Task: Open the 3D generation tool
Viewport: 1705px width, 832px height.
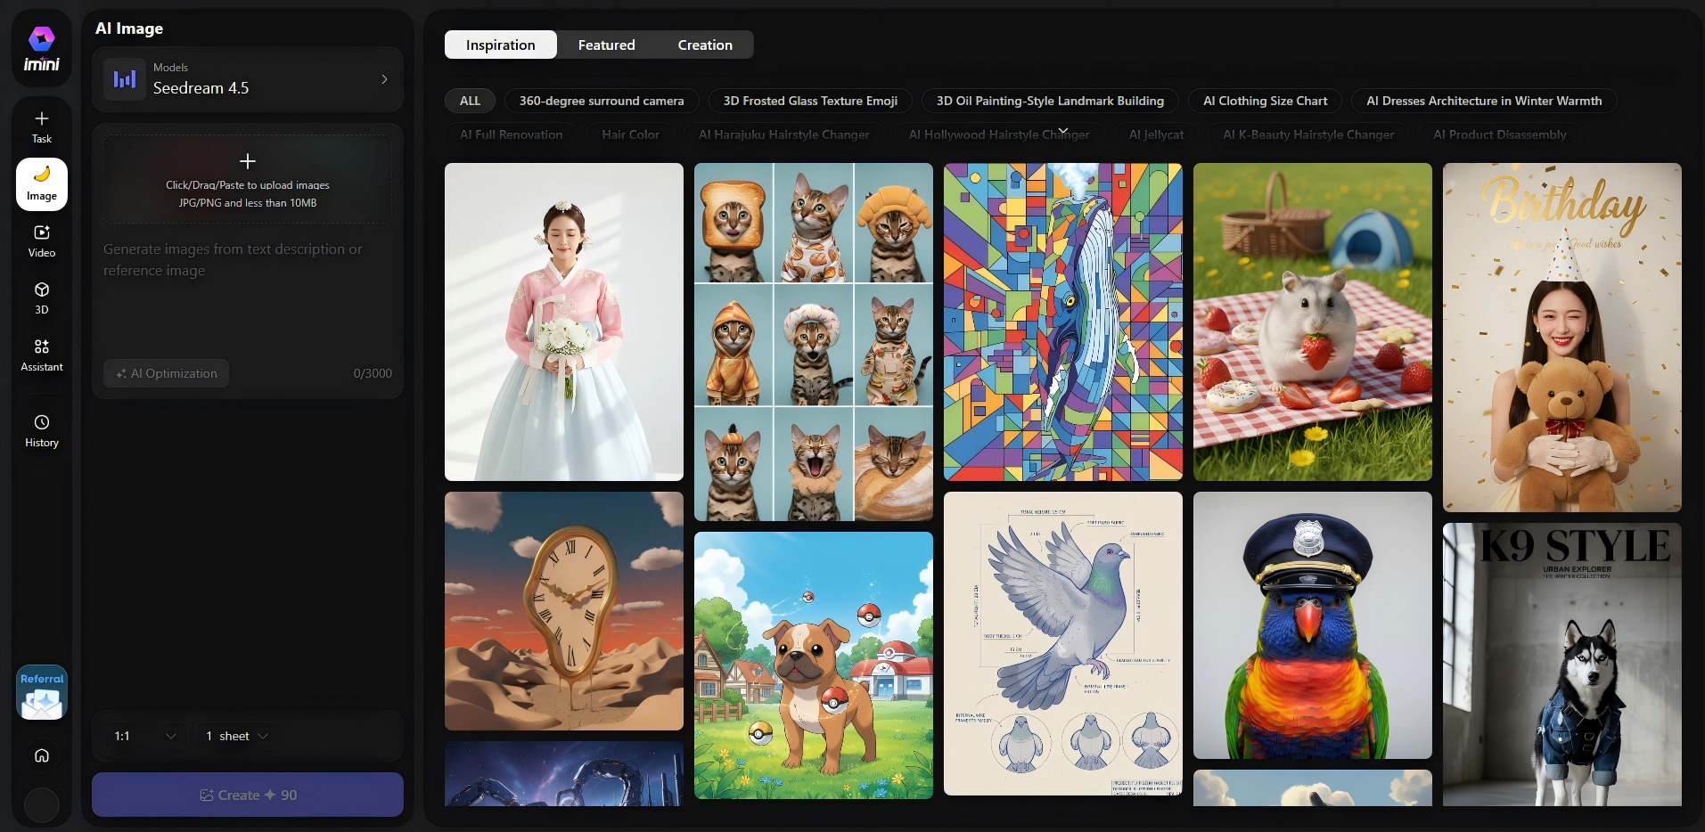Action: (41, 298)
